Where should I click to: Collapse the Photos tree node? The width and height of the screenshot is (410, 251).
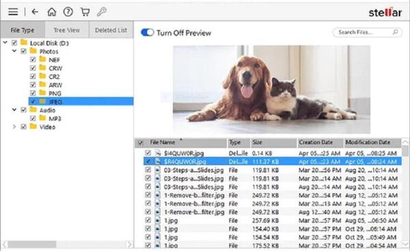coord(14,51)
